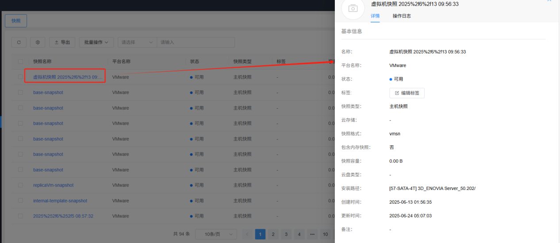The image size is (560, 243).
Task: Click the 标签 column header
Action: (x=281, y=61)
